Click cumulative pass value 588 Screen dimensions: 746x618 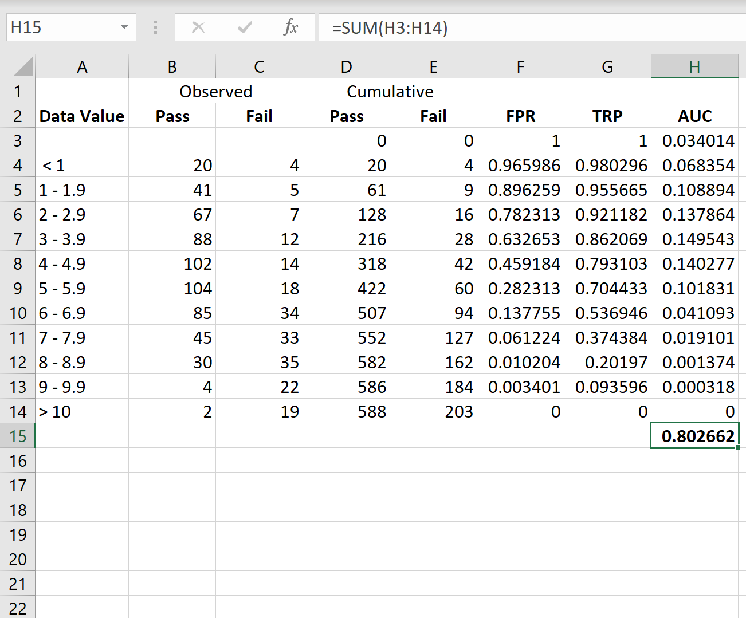tap(346, 411)
